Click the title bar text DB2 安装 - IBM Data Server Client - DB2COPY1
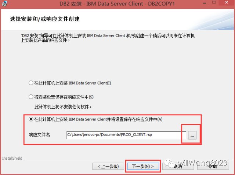Screen dimensions: 235x175 117,4
